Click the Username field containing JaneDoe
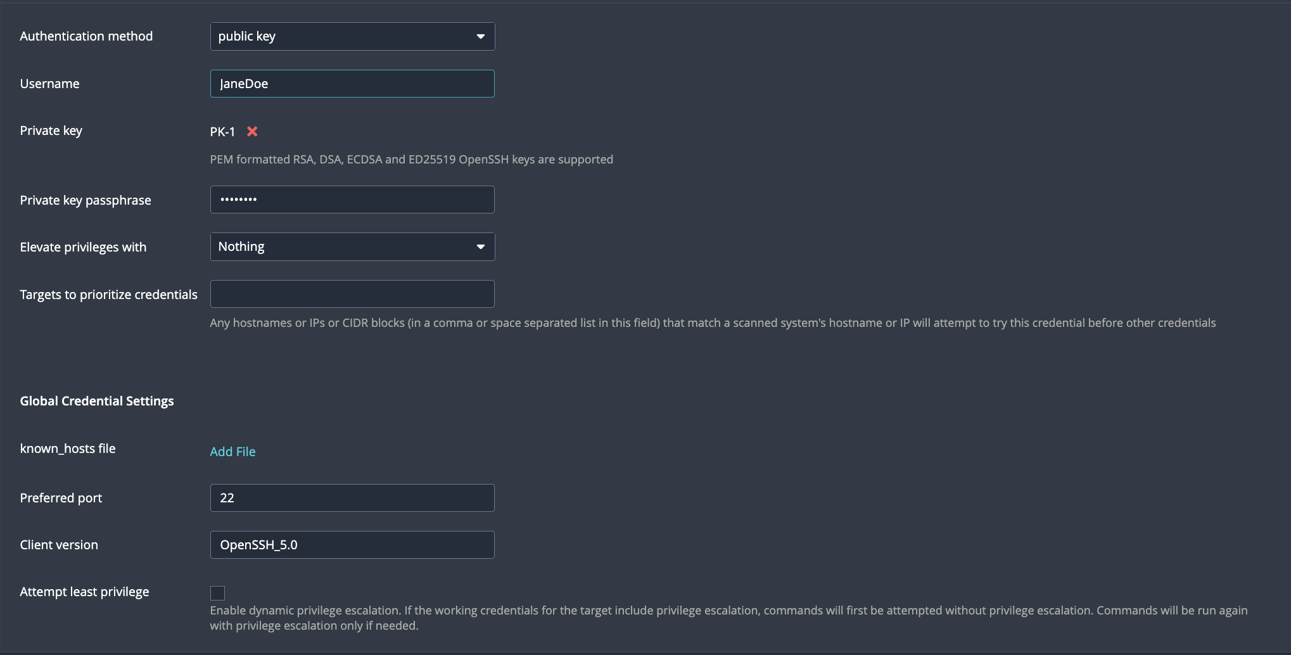 [352, 83]
